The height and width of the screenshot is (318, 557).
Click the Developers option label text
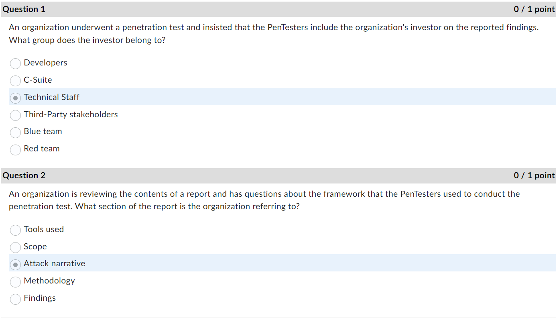[x=45, y=63]
